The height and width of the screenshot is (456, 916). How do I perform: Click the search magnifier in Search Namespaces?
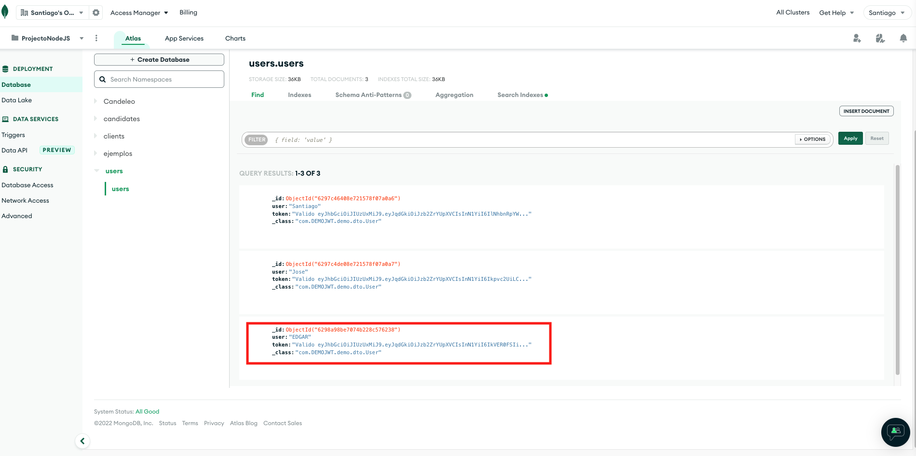pos(103,79)
